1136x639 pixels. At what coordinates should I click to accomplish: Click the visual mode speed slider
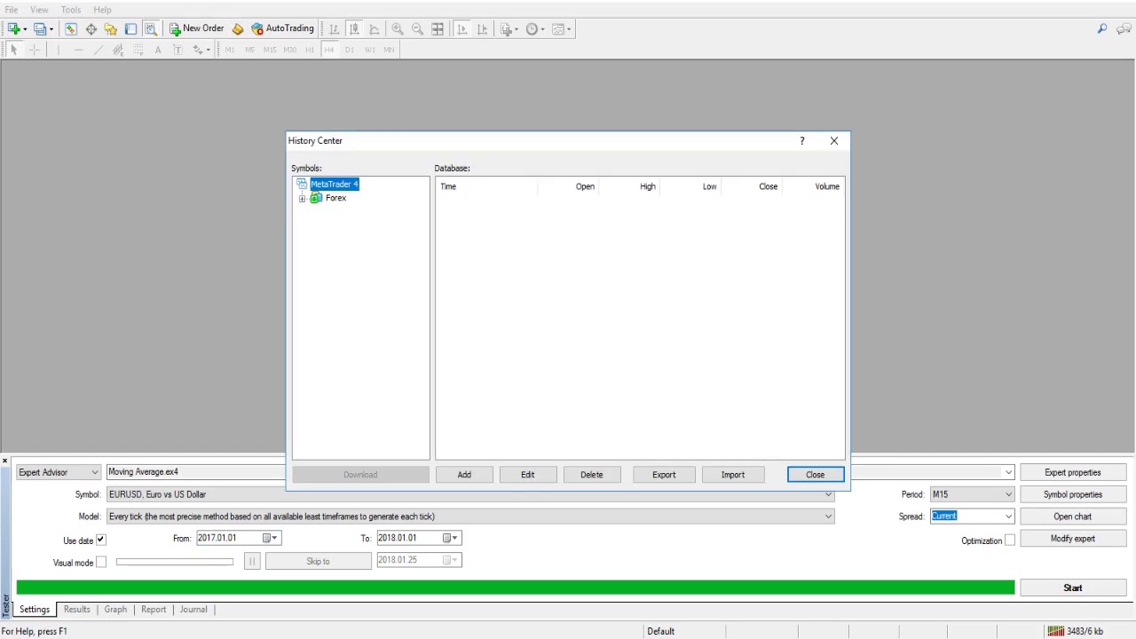(x=175, y=562)
